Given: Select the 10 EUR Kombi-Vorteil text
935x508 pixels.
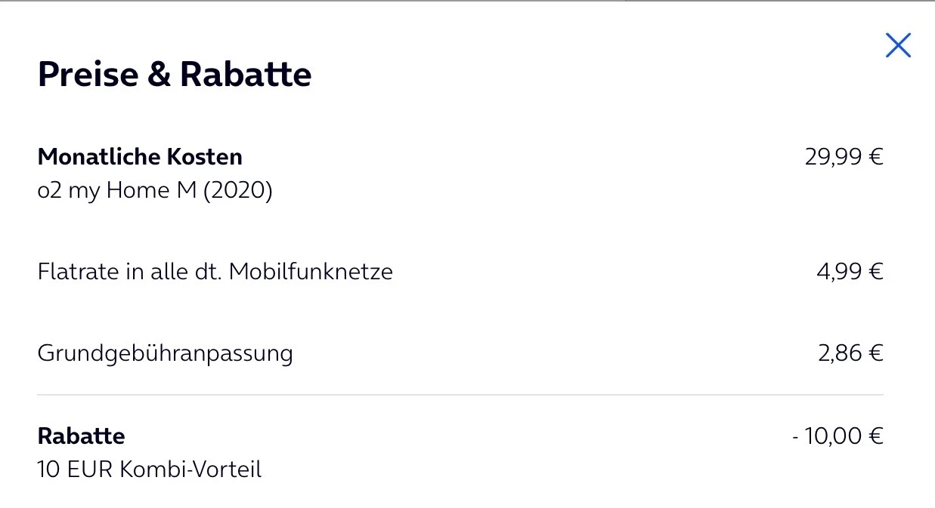Looking at the screenshot, I should coord(149,470).
